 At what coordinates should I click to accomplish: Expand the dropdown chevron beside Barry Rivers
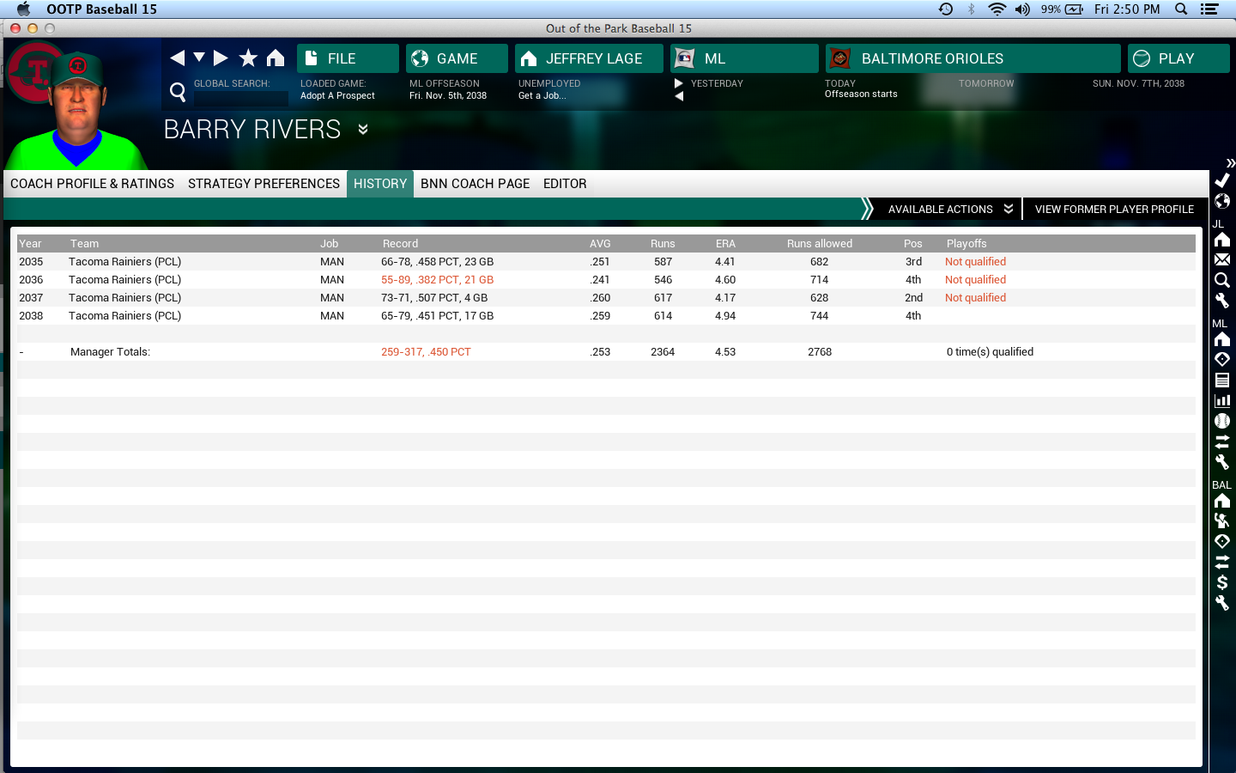coord(363,130)
